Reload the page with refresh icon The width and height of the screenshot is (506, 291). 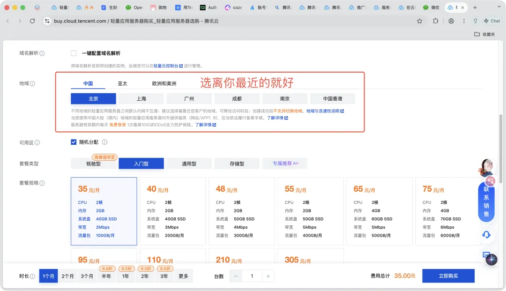click(32, 21)
